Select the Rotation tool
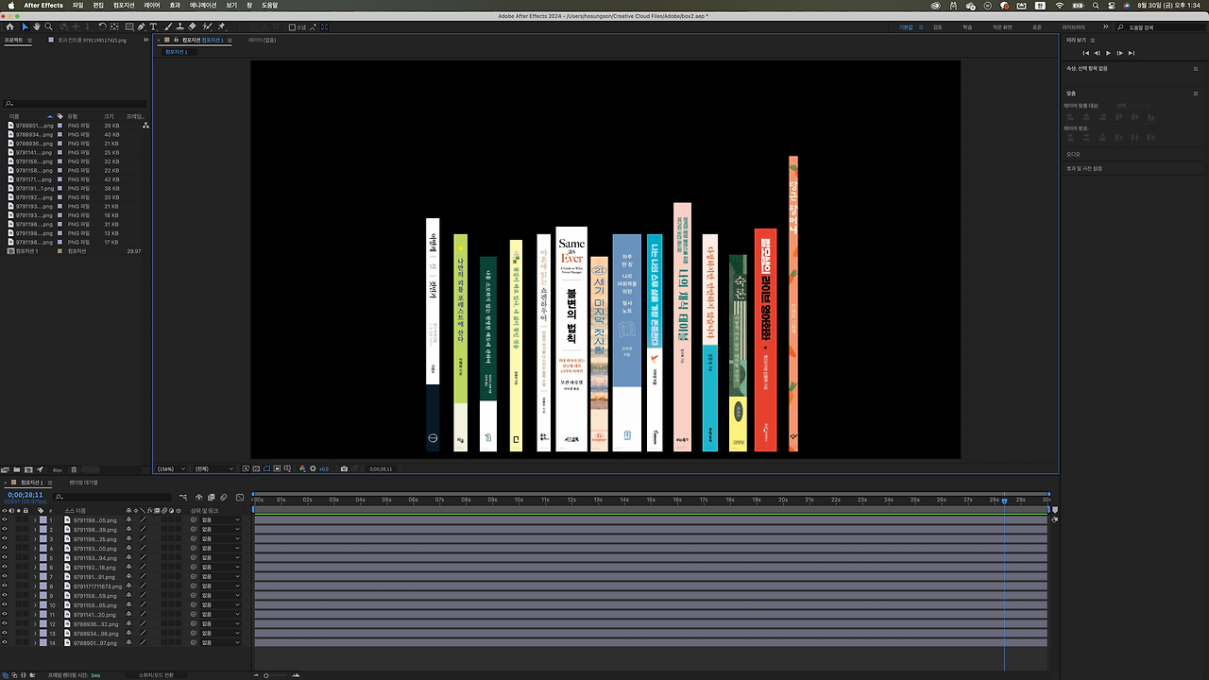1209x680 pixels. click(102, 26)
